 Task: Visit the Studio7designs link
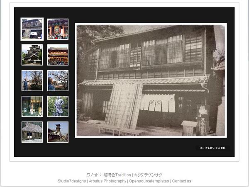(72, 181)
